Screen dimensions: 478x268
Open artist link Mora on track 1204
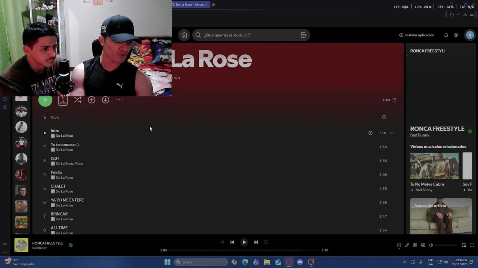tap(78, 163)
